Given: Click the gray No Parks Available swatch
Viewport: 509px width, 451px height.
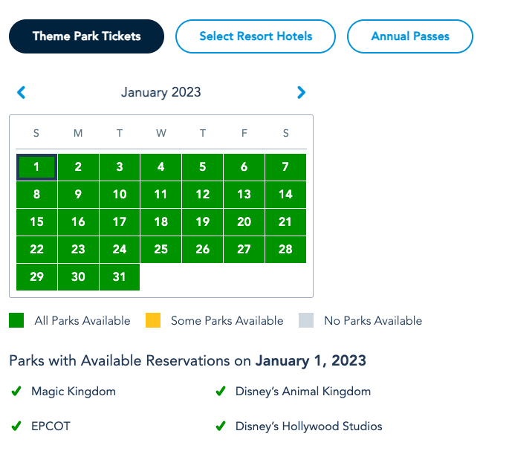Looking at the screenshot, I should point(306,321).
